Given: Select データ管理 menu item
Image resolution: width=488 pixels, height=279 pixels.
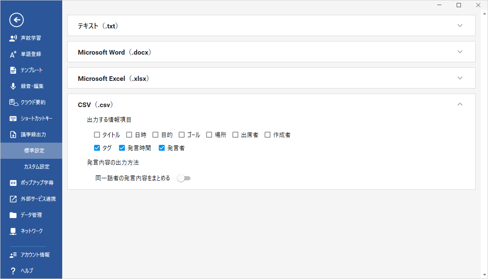Looking at the screenshot, I should click(31, 215).
